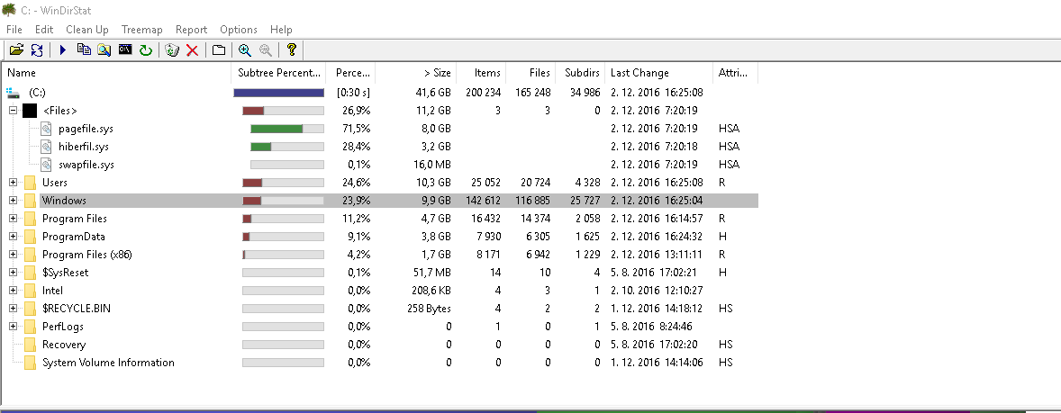Screen dimensions: 1061x413
Task: Expand the PerfLogs folder node
Action: 13,327
